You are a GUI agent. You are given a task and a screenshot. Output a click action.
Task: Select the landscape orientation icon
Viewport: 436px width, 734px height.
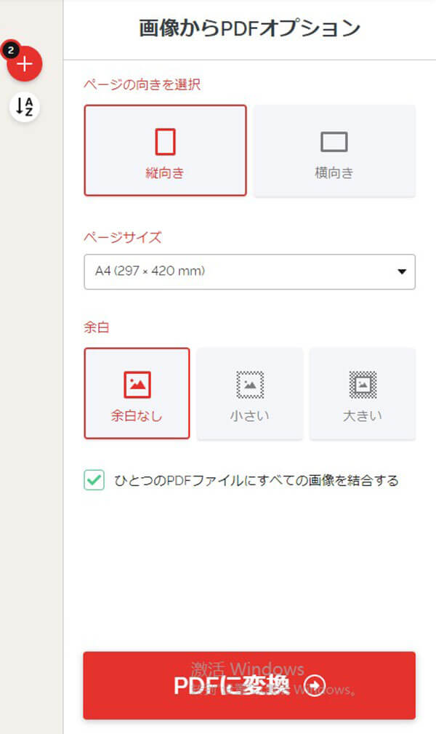334,140
